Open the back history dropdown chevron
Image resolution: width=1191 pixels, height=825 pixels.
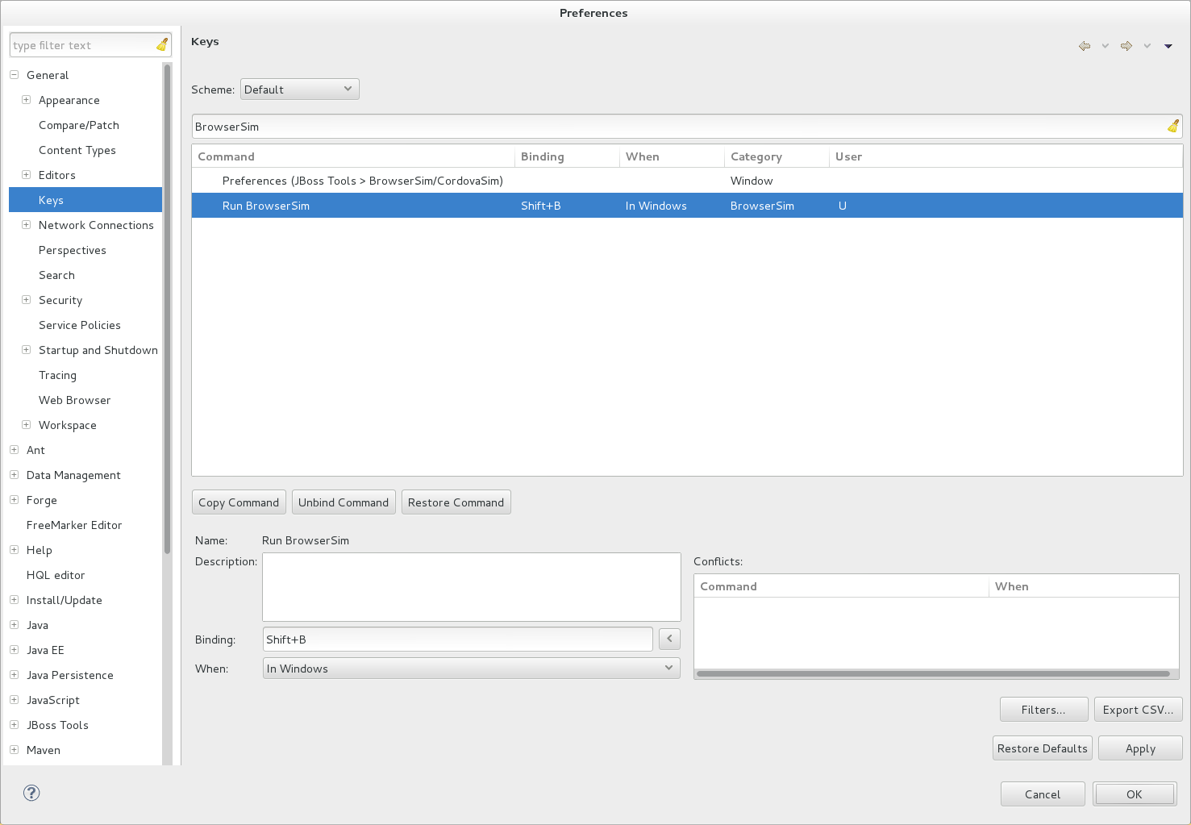coord(1105,46)
